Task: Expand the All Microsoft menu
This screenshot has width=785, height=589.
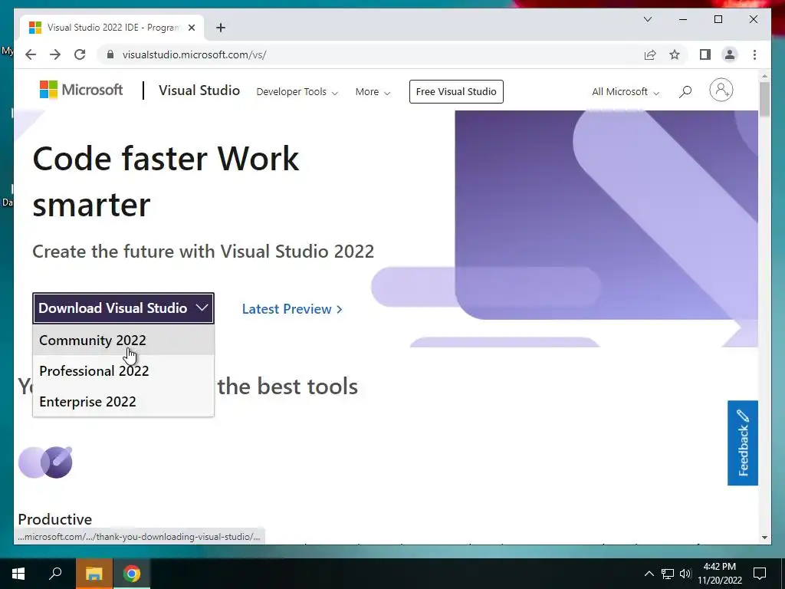Action: click(626, 92)
